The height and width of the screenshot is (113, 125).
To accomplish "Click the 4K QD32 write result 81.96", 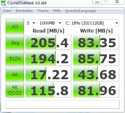I will pos(96,90).
